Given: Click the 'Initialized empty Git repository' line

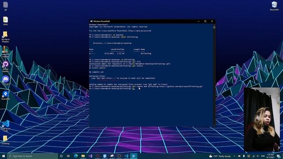Looking at the screenshot, I should coord(130,64).
